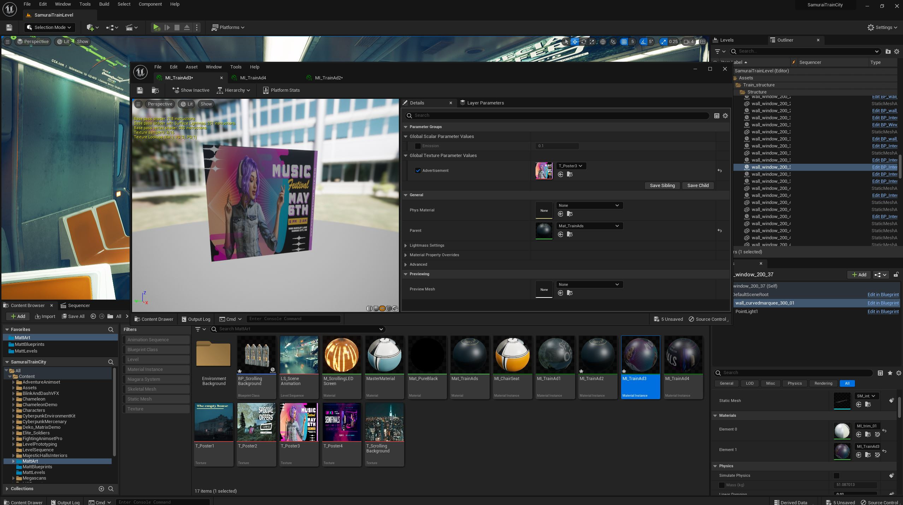Viewport: 903px width, 505px height.
Task: Open Platform Stats in the material editor
Action: [x=281, y=90]
